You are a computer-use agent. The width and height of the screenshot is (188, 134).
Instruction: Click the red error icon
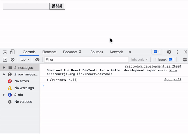click(x=10, y=81)
